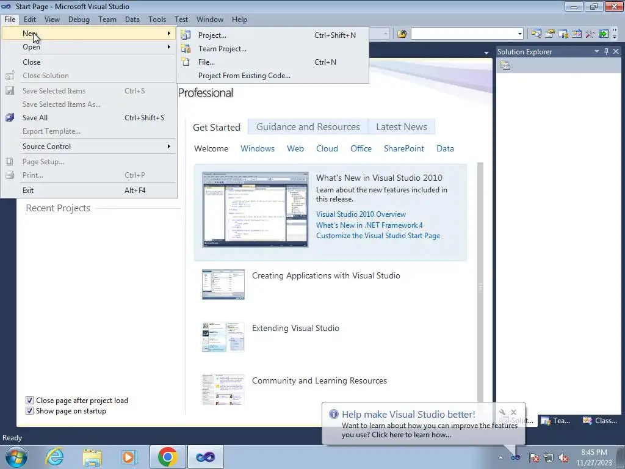625x469 pixels.
Task: Expand the New submenu arrow
Action: coord(169,34)
